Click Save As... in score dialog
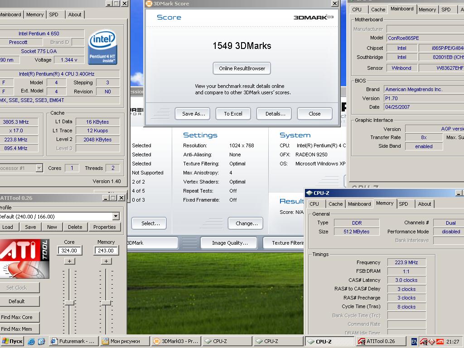This screenshot has width=464, height=348. tap(193, 114)
